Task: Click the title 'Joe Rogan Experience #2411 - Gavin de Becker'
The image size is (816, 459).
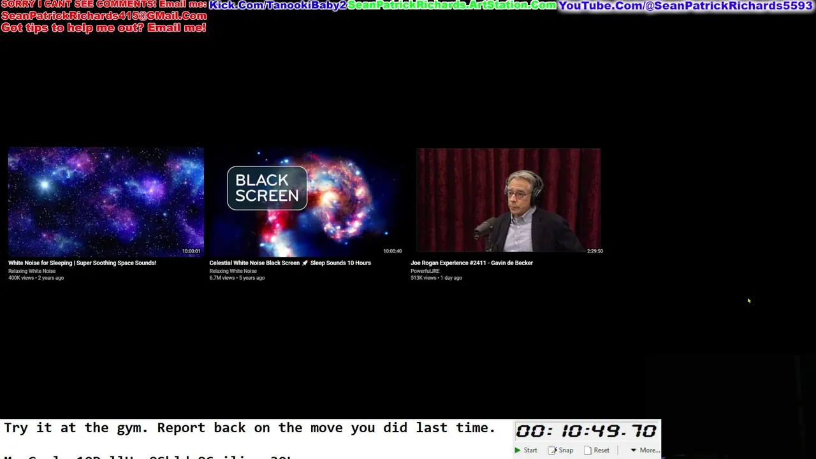Action: pyautogui.click(x=472, y=263)
